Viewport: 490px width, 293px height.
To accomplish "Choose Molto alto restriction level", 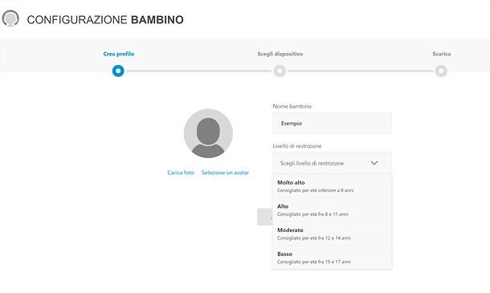I will pyautogui.click(x=332, y=186).
